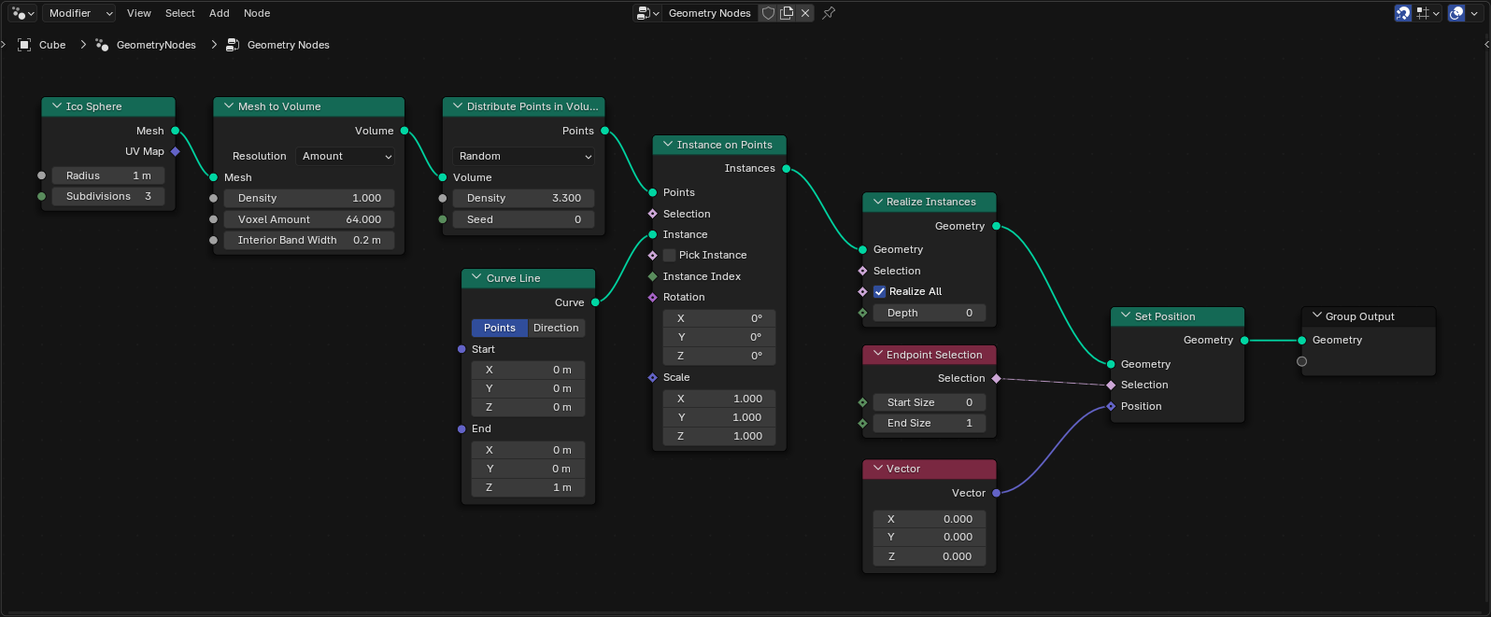Enable the Pick Instance checkbox
1491x617 pixels.
click(669, 255)
